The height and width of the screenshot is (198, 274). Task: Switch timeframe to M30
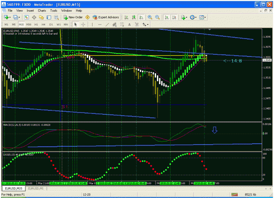28,25
